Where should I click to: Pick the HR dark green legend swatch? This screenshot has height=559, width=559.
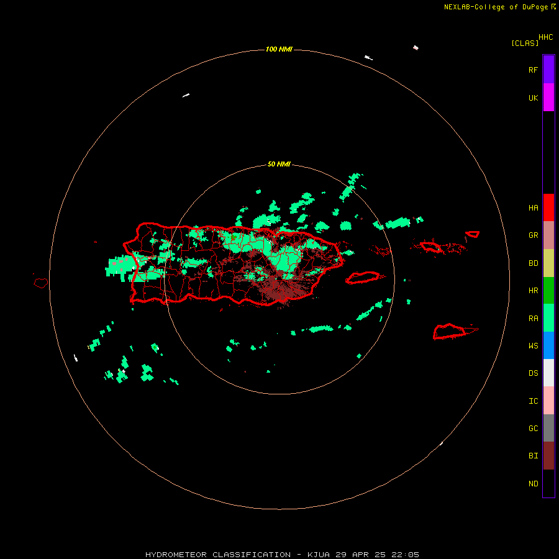548,291
